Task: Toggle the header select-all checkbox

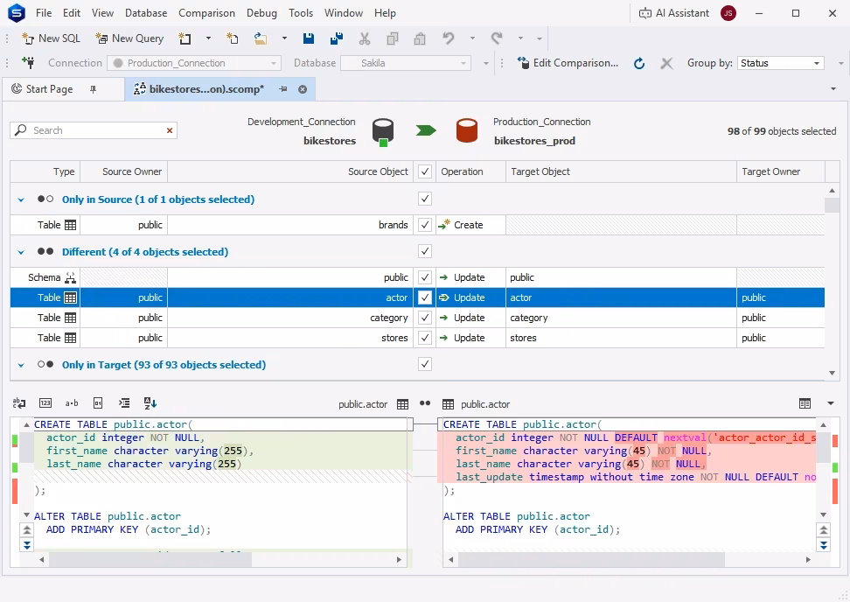Action: (425, 171)
